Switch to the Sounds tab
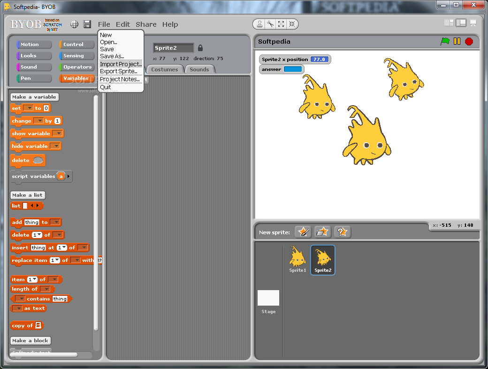Image resolution: width=488 pixels, height=369 pixels. coord(199,69)
